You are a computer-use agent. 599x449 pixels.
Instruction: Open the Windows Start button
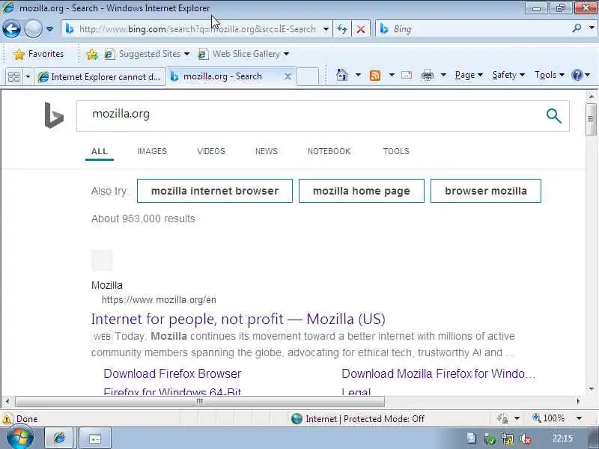[x=19, y=439]
